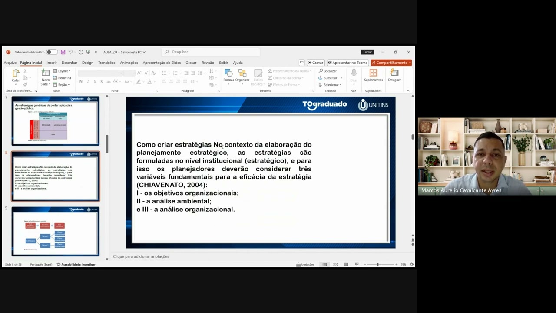Open the Seção dropdown
556x313 pixels.
coord(60,85)
